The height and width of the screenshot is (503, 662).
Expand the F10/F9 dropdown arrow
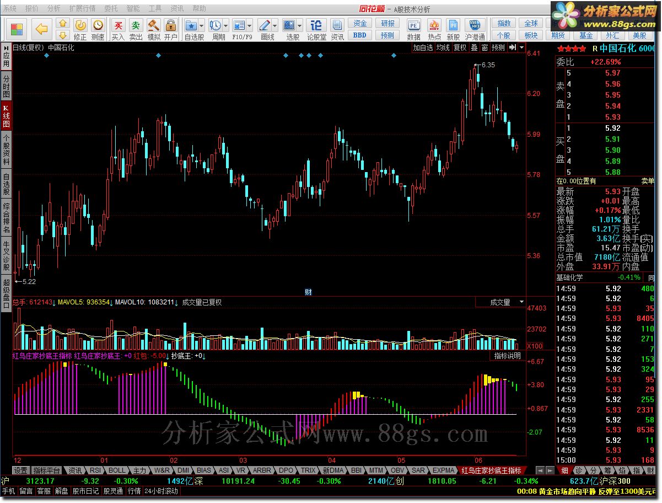(x=250, y=25)
